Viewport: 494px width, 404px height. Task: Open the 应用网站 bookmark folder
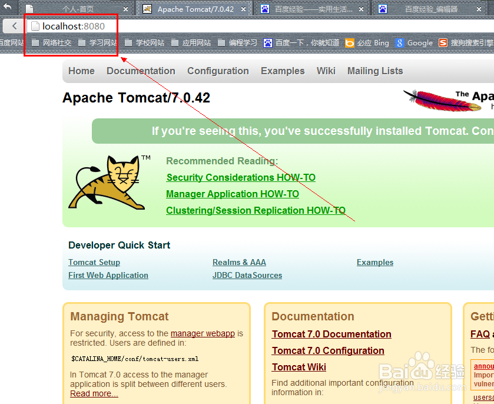point(191,43)
